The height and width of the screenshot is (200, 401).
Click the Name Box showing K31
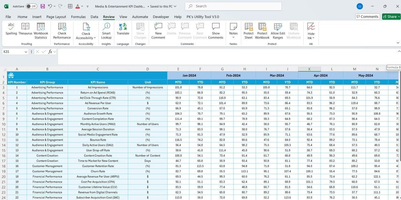click(13, 52)
